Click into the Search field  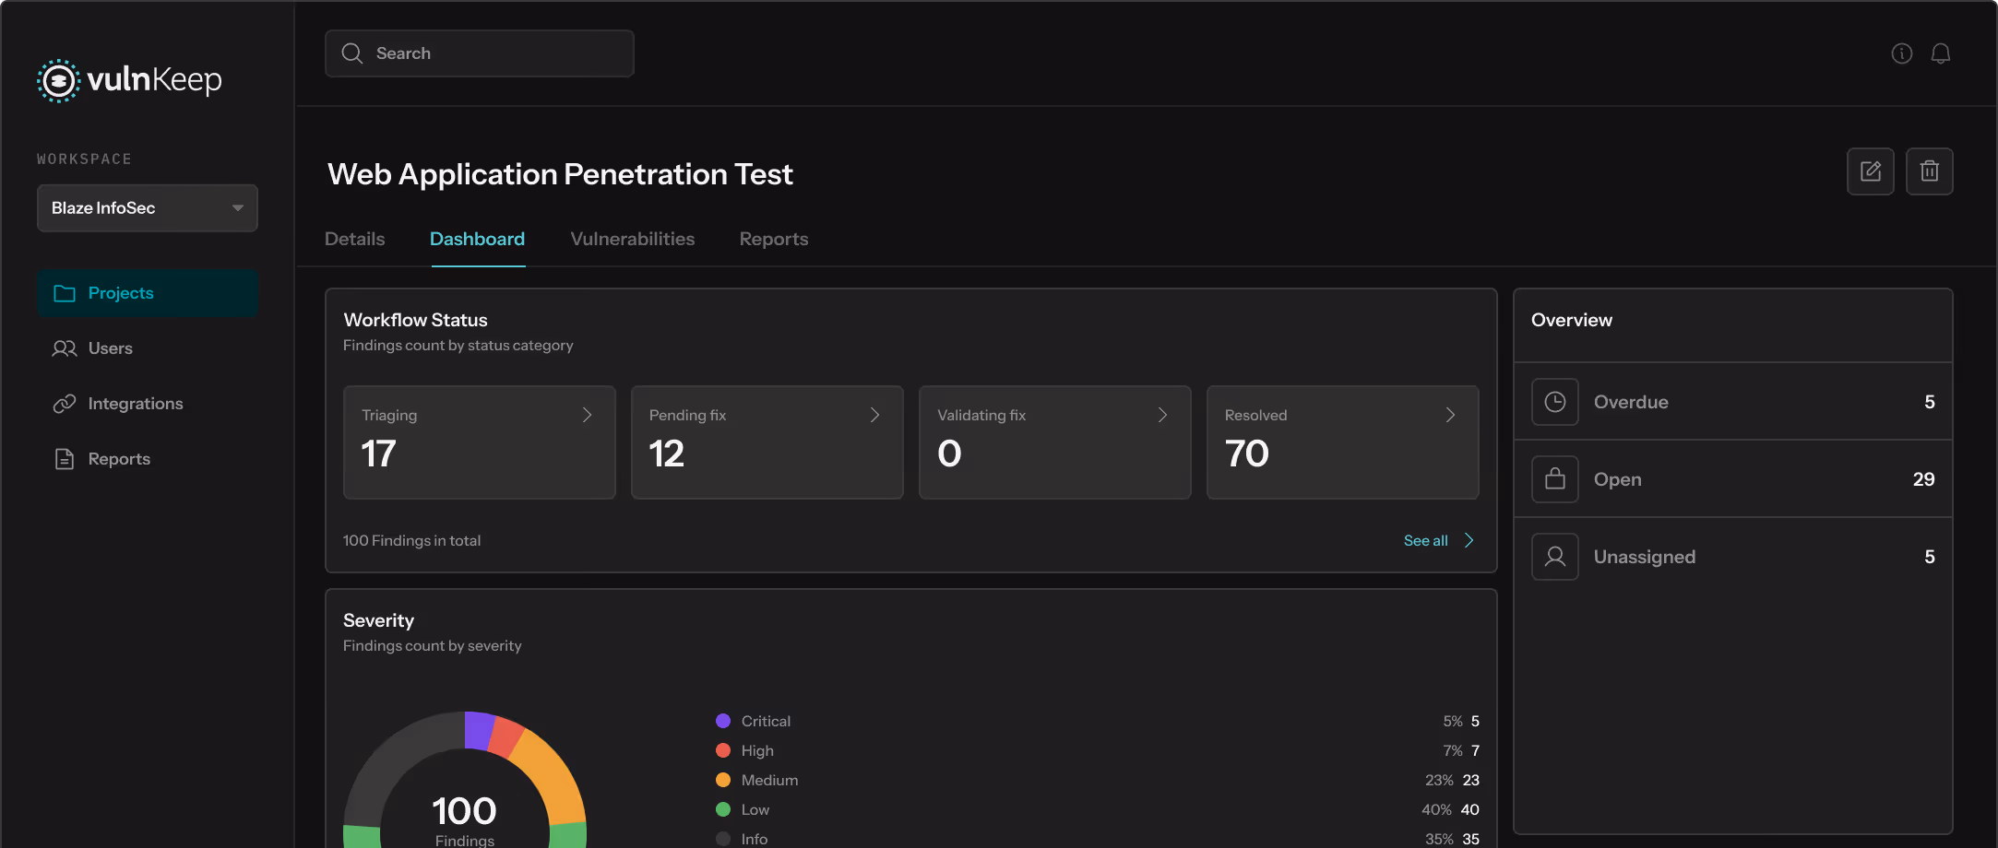pyautogui.click(x=480, y=53)
